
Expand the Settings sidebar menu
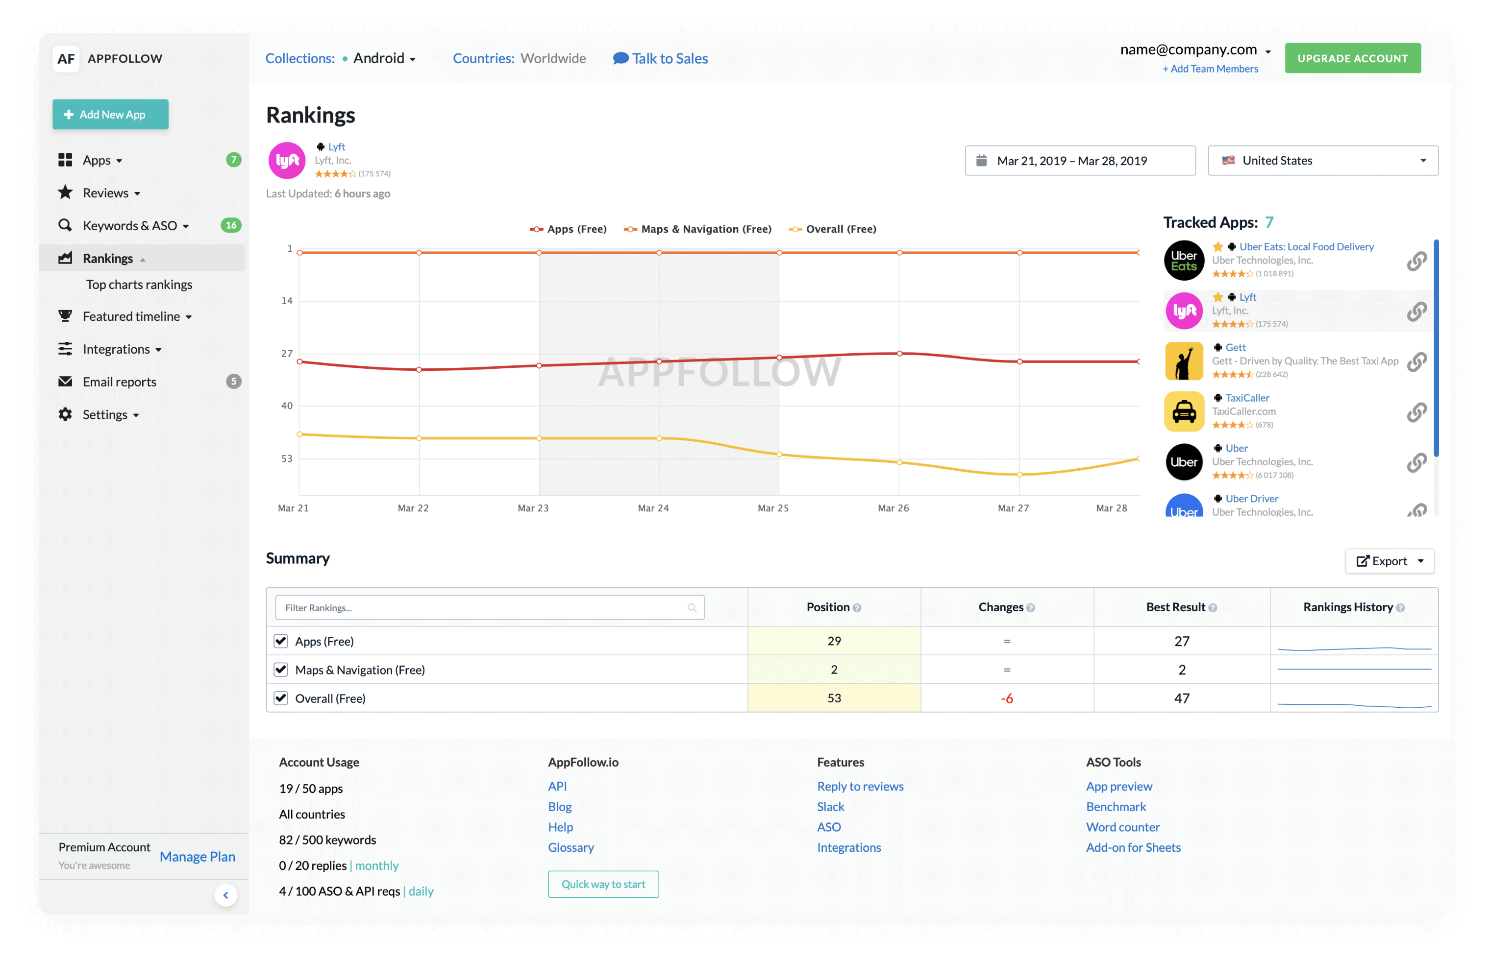pos(110,414)
